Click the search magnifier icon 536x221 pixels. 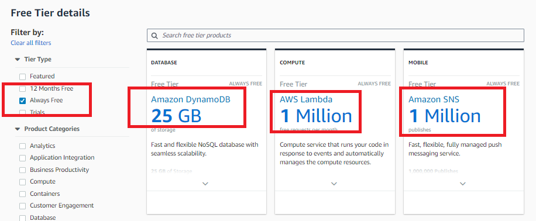coord(154,36)
